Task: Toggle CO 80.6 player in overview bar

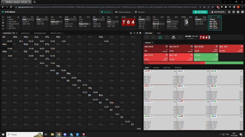Action: [x=160, y=37]
